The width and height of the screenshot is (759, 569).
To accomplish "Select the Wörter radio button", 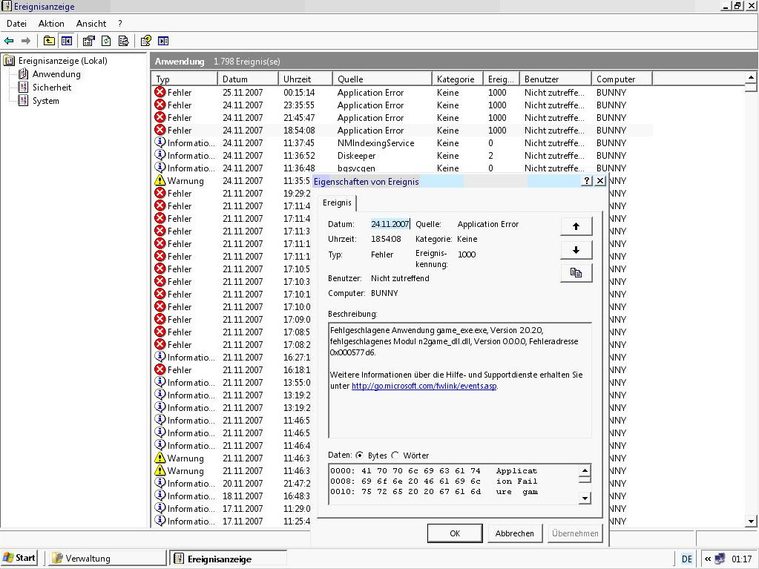I will pos(395,455).
